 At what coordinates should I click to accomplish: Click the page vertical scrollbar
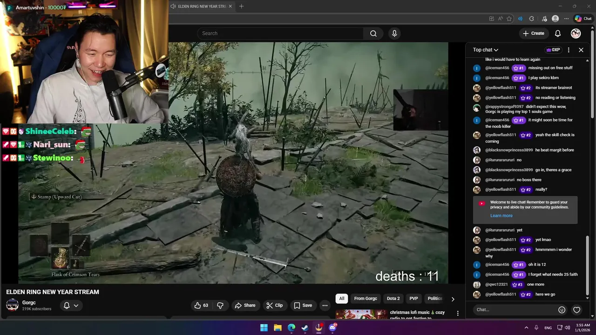point(593,74)
